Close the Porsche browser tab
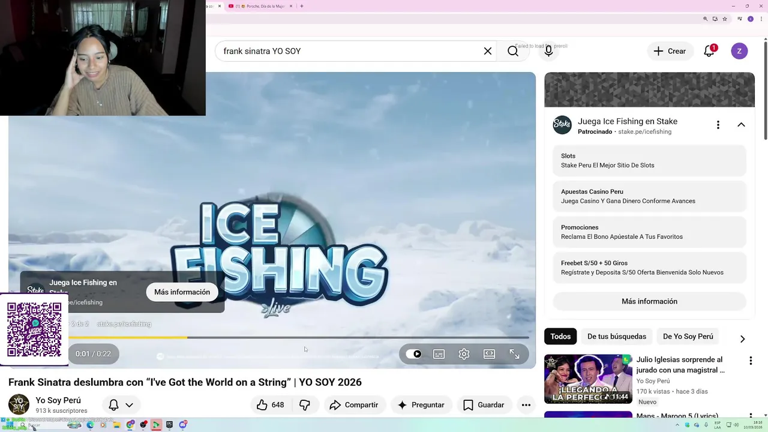 292,6
